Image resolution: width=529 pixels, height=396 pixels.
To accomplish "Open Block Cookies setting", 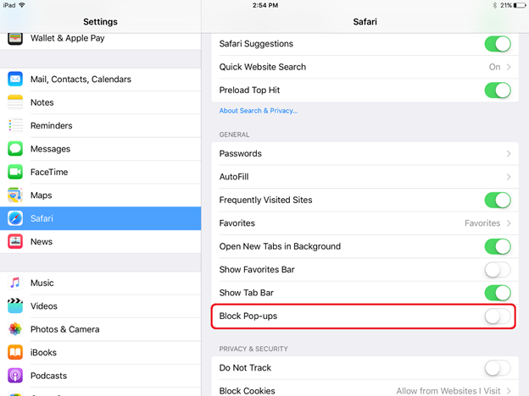I will pyautogui.click(x=365, y=390).
